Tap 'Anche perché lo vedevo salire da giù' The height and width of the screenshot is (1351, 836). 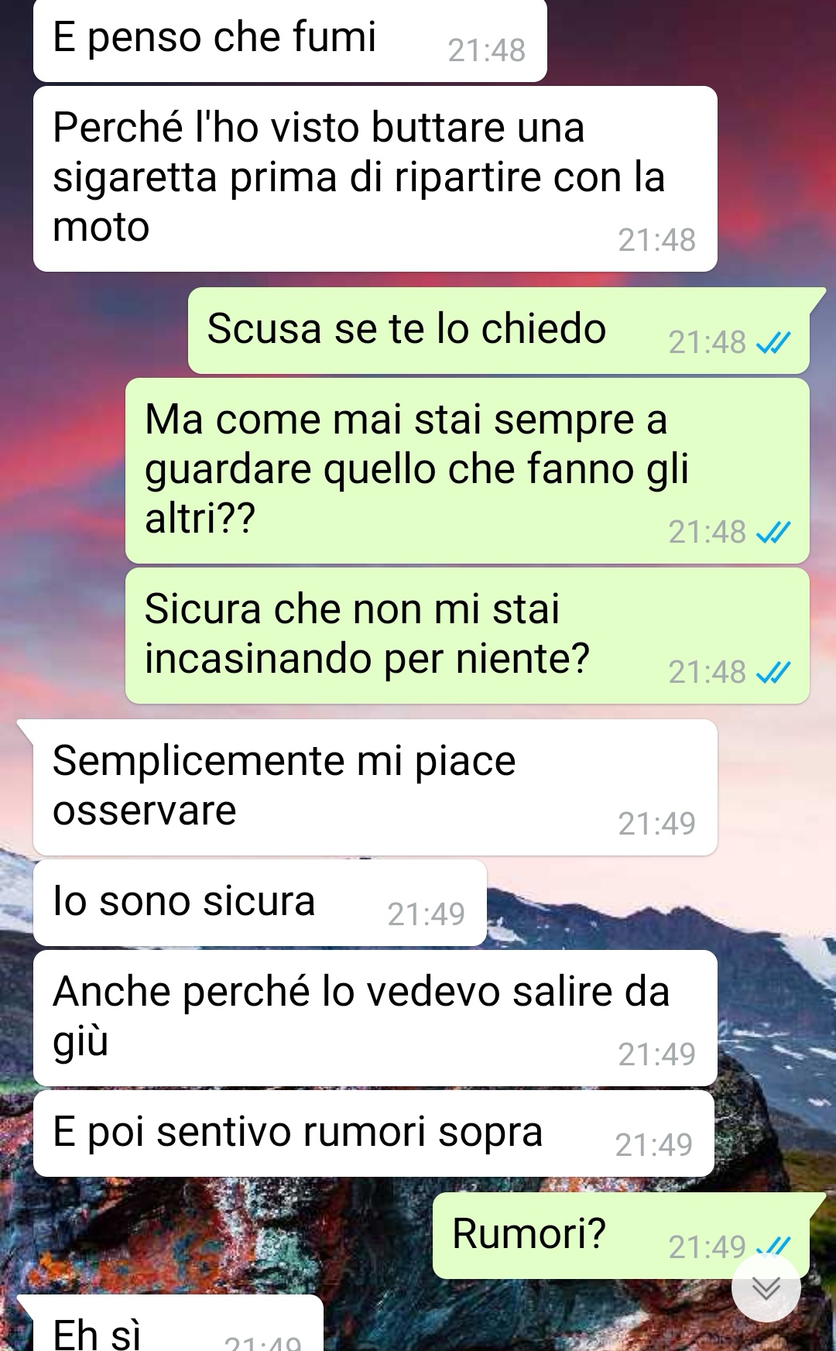tap(375, 1018)
